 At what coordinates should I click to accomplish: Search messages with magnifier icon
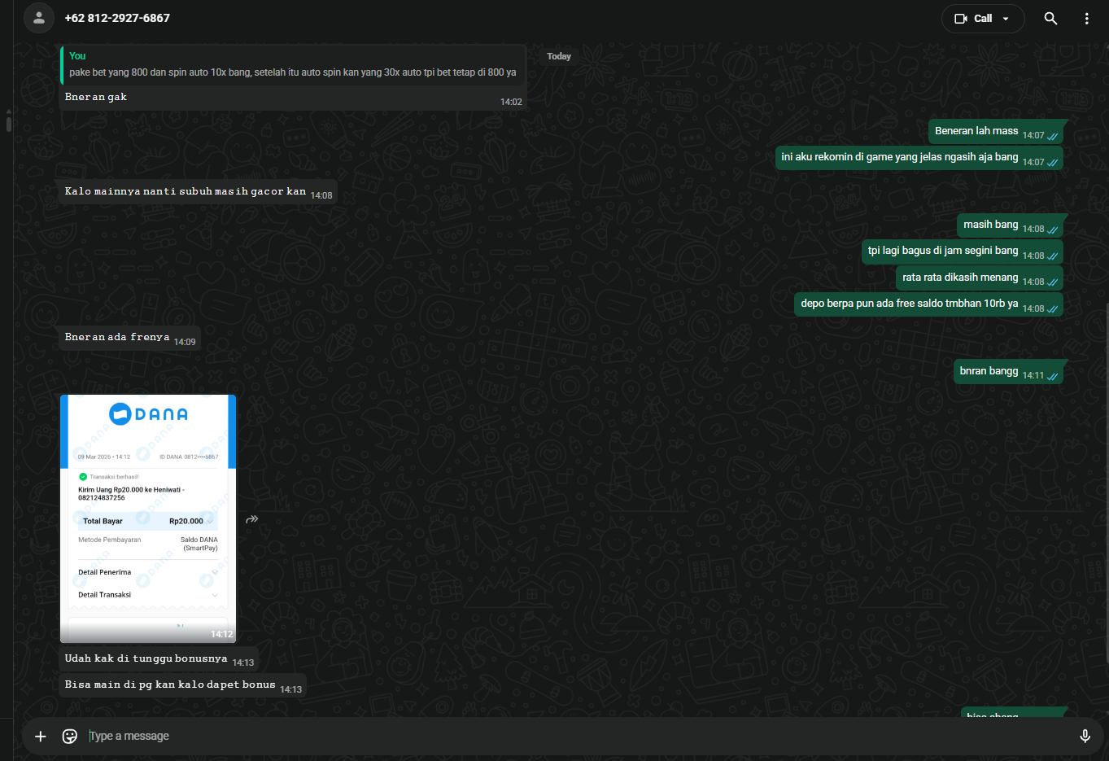(x=1050, y=19)
